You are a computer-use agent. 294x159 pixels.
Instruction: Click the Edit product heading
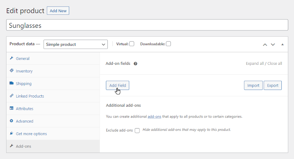click(x=25, y=11)
